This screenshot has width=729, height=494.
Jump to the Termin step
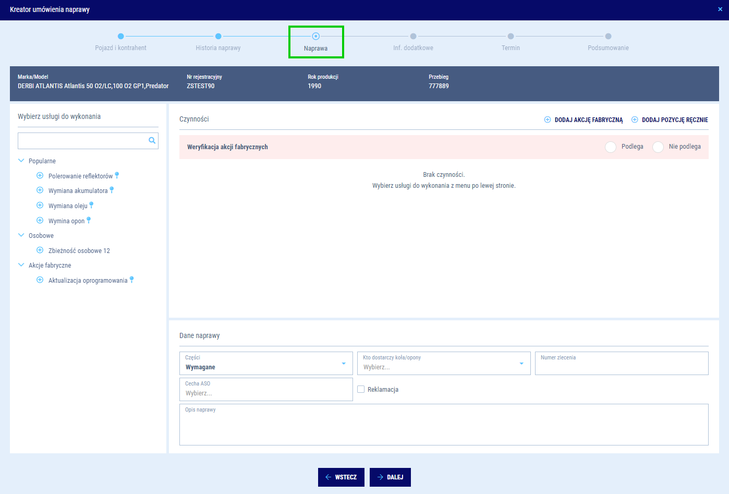coord(511,37)
